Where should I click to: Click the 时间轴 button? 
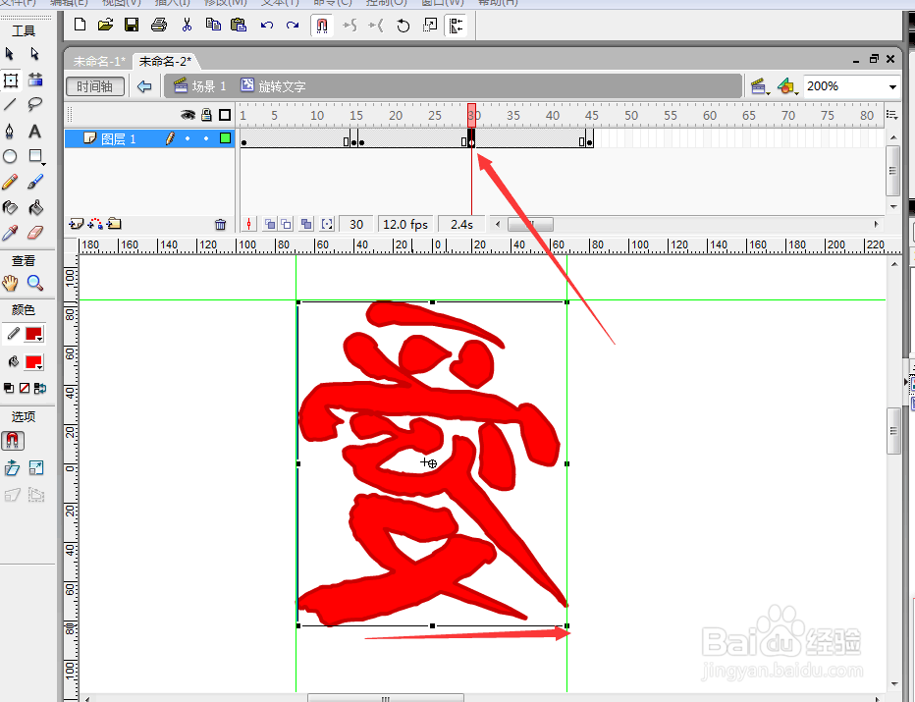(x=94, y=86)
